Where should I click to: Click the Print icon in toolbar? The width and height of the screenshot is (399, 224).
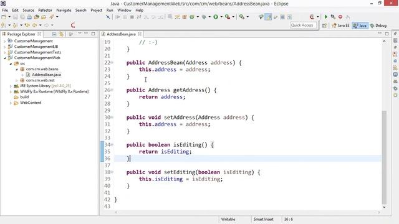click(x=29, y=17)
